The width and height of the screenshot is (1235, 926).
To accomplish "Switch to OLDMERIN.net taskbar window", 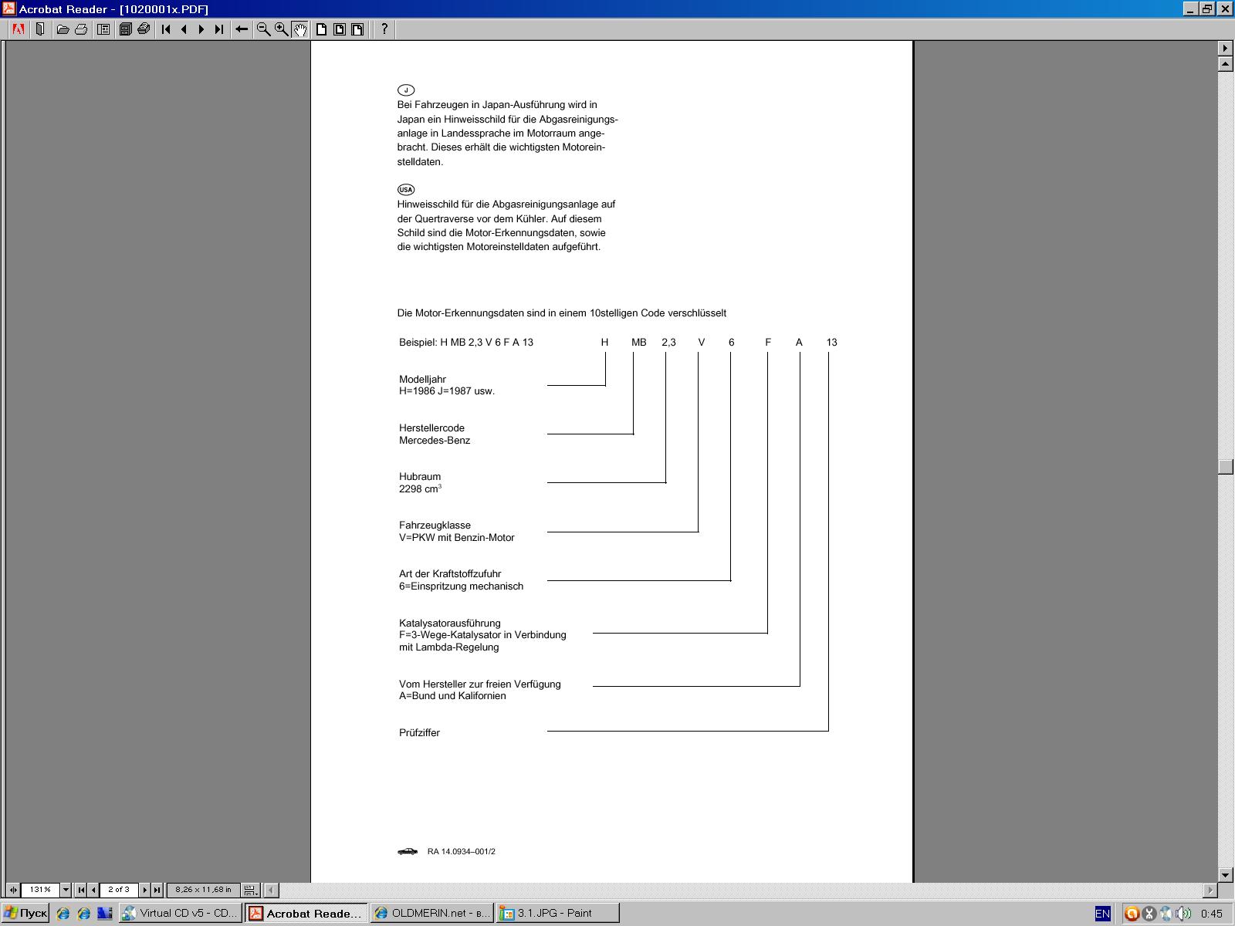I will (432, 914).
